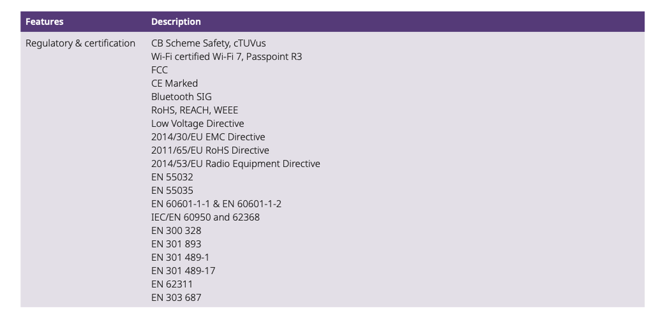Click the Description column header
The height and width of the screenshot is (320, 665).
176,22
